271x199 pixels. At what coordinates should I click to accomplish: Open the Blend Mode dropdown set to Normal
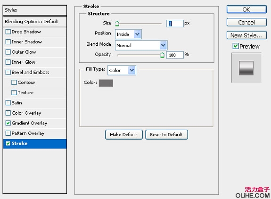141,45
